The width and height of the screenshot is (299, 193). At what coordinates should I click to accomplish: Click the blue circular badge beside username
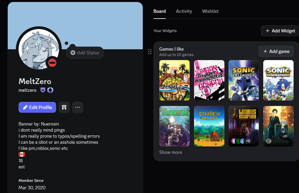point(50,90)
